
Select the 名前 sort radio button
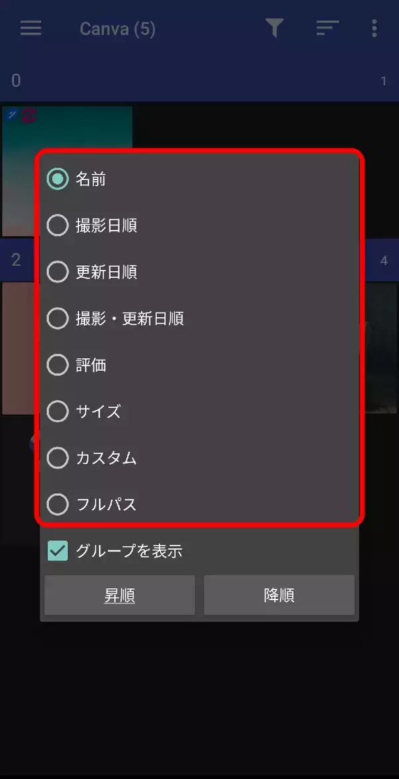click(x=58, y=179)
